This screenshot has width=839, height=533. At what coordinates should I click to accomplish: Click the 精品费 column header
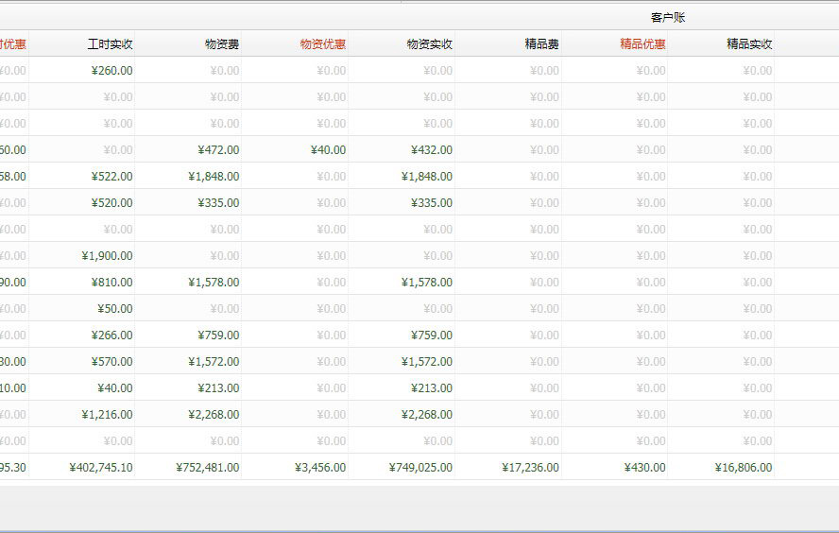coord(541,44)
